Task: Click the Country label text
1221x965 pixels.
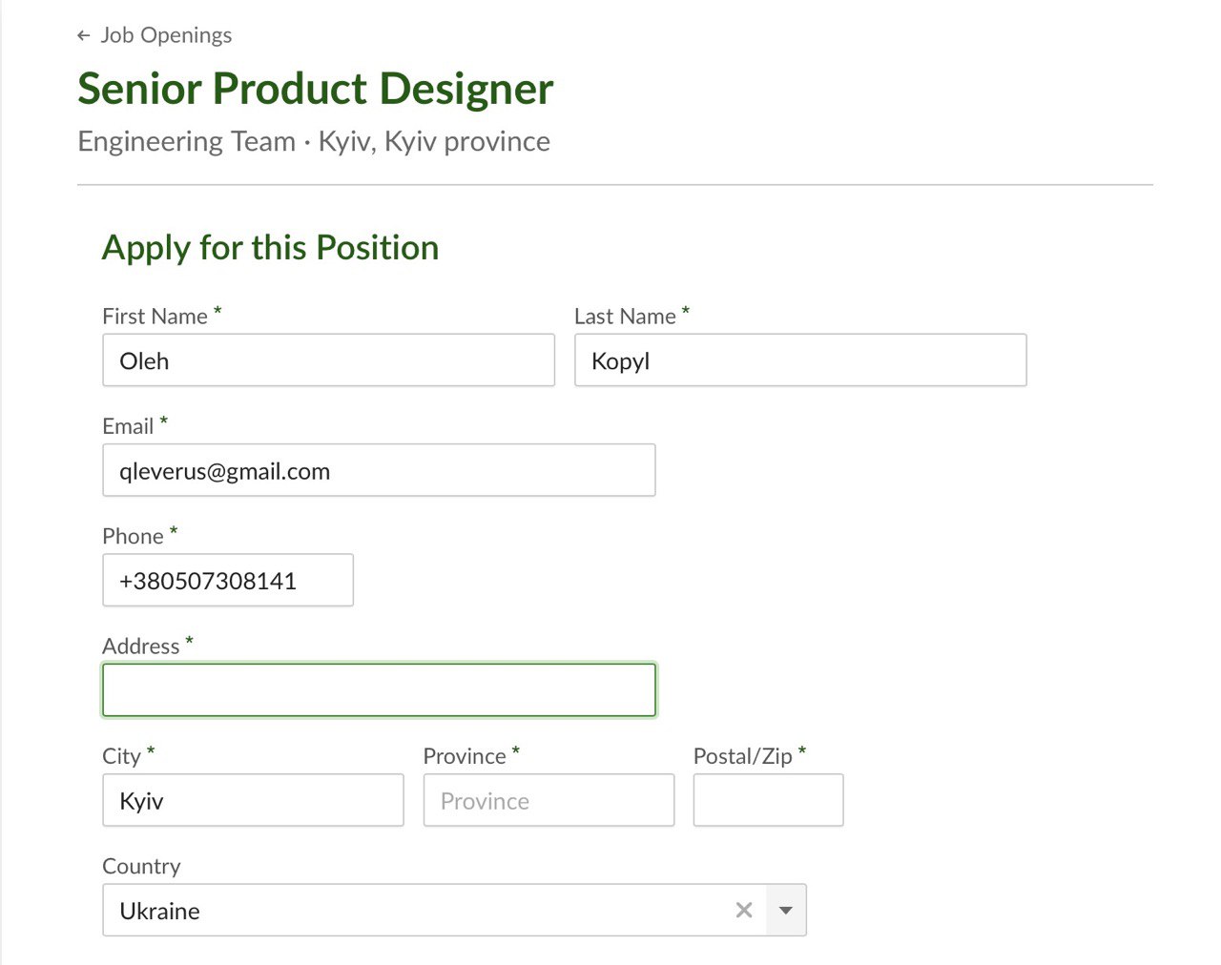Action: pos(141,866)
